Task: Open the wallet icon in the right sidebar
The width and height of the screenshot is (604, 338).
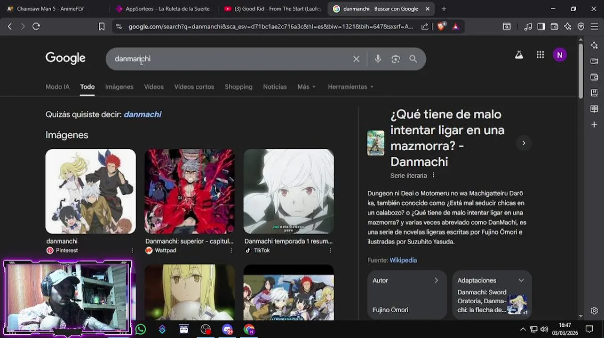Action: click(x=594, y=77)
